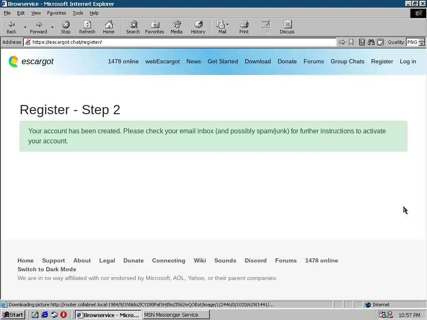This screenshot has width=427, height=320.
Task: Click the Go arrow beside the address bar
Action: [x=342, y=42]
